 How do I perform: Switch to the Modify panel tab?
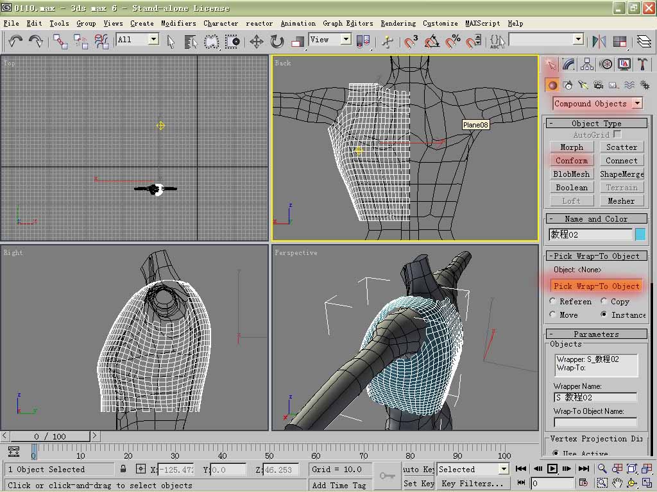tap(568, 64)
